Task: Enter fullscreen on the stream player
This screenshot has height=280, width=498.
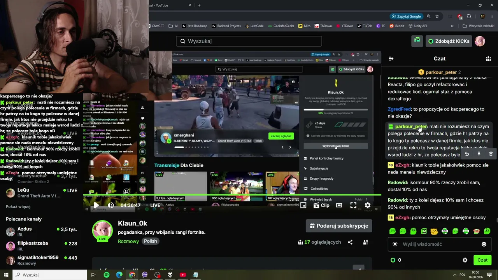Action: [353, 205]
